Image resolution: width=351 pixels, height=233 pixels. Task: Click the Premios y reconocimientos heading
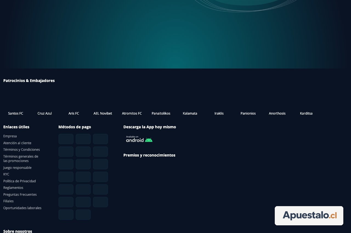[149, 155]
